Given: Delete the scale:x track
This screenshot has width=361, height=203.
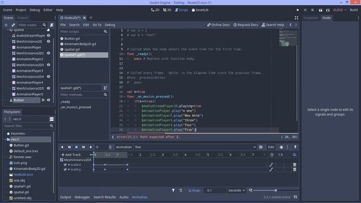Looking at the screenshot, I should pyautogui.click(x=294, y=165).
